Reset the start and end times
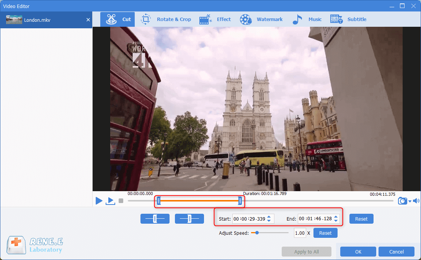421x260 pixels. coord(361,219)
